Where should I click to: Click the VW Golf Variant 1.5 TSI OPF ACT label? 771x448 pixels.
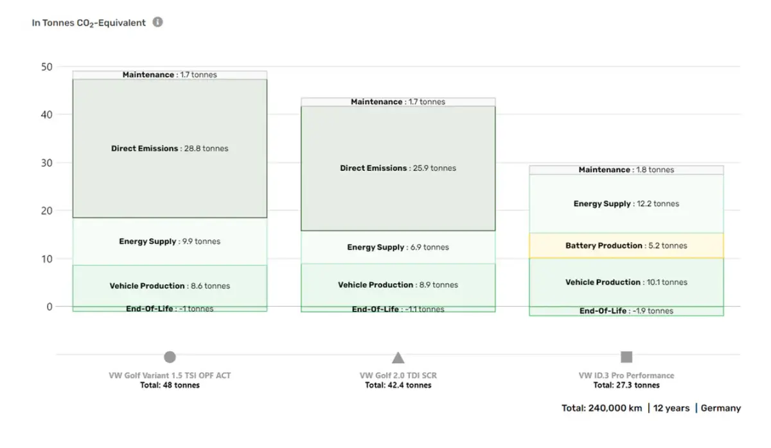[170, 375]
